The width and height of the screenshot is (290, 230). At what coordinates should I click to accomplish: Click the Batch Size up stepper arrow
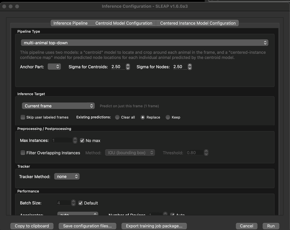click(x=73, y=201)
